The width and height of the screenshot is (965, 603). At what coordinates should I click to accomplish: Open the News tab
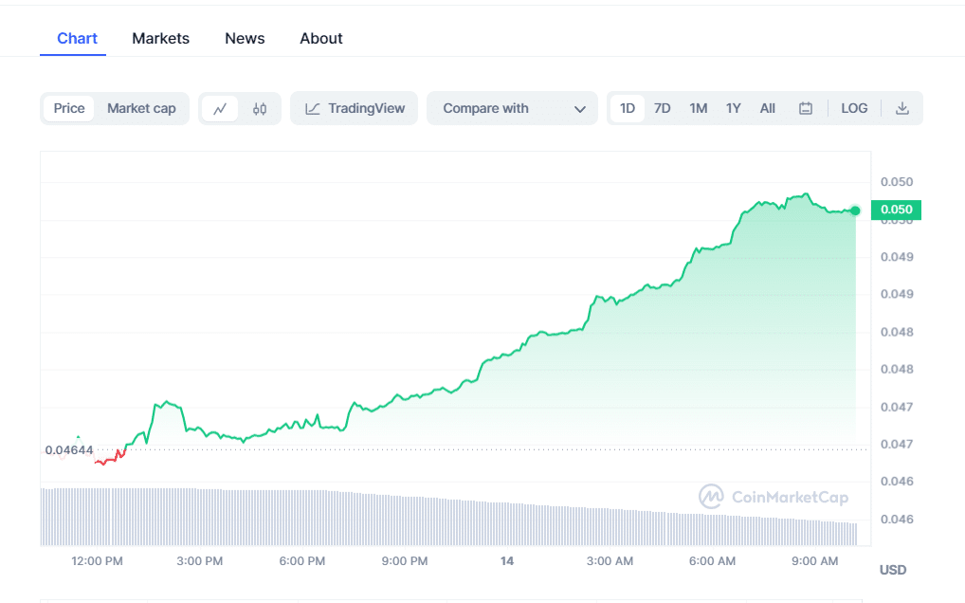245,38
